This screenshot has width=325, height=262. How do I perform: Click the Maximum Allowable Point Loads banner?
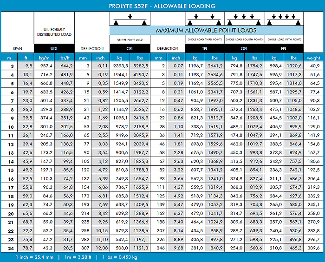[x=206, y=30]
